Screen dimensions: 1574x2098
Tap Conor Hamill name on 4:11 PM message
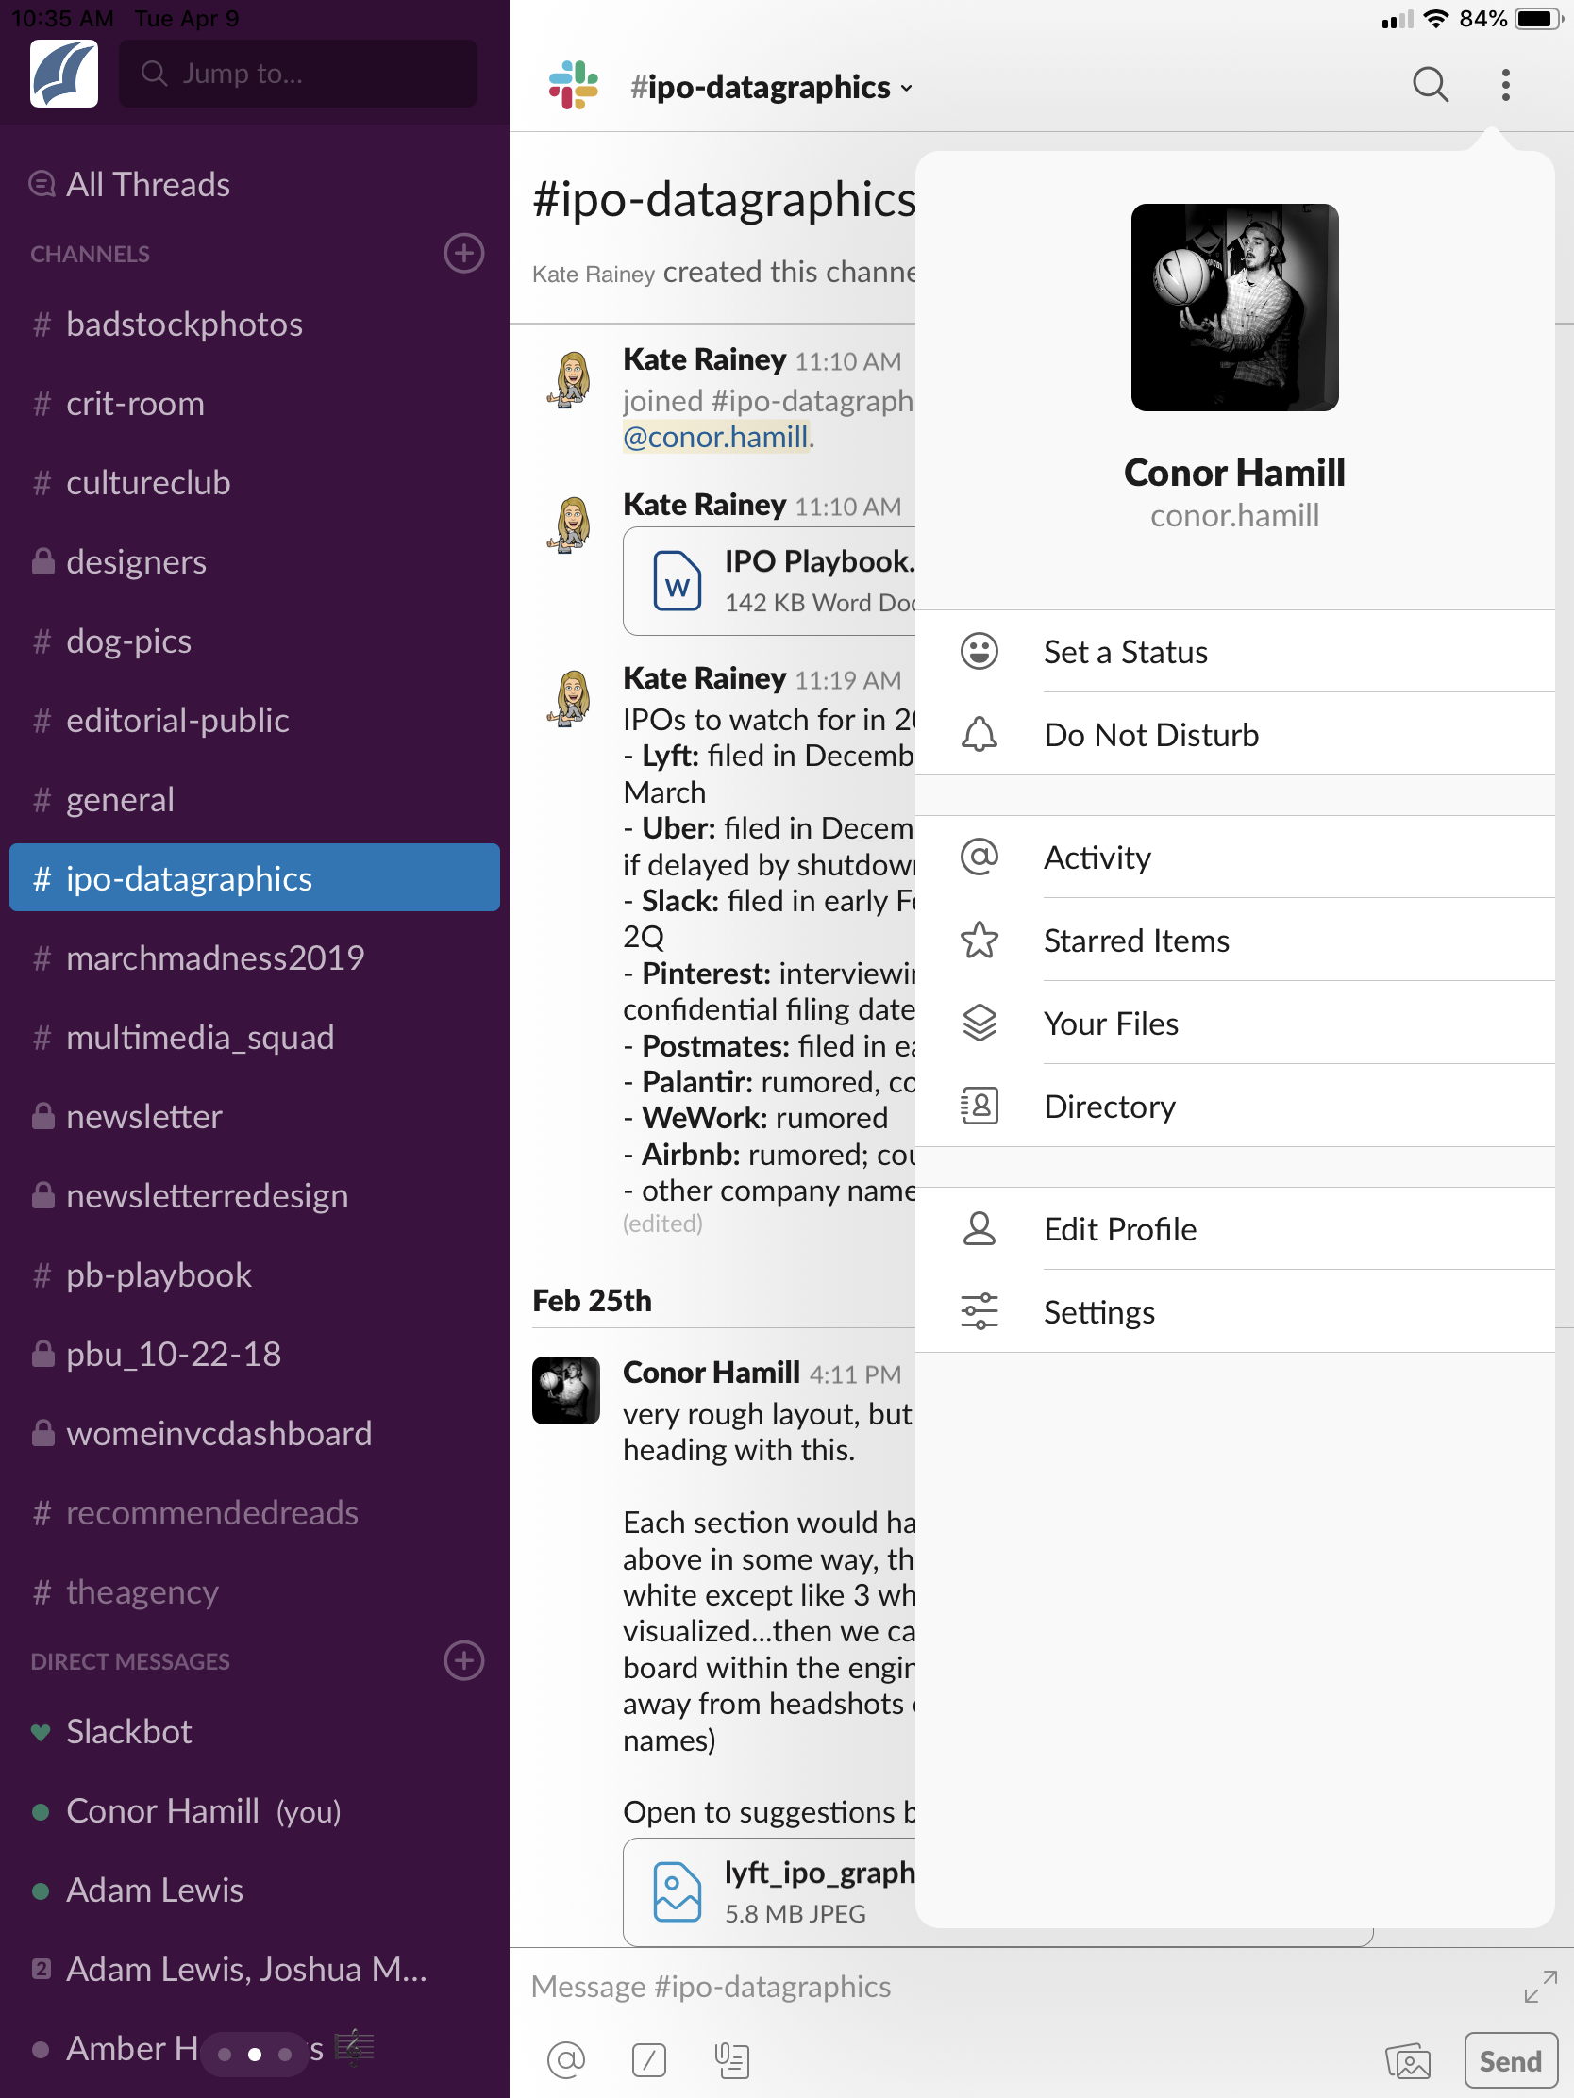(712, 1373)
